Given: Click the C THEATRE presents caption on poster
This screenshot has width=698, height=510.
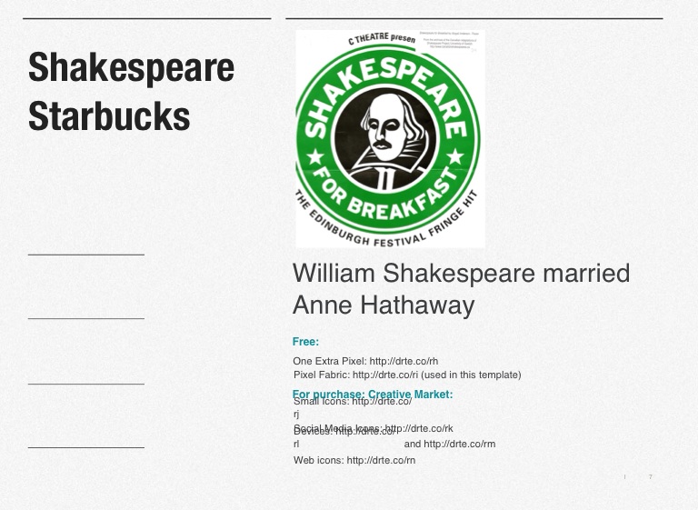Looking at the screenshot, I should 382,39.
